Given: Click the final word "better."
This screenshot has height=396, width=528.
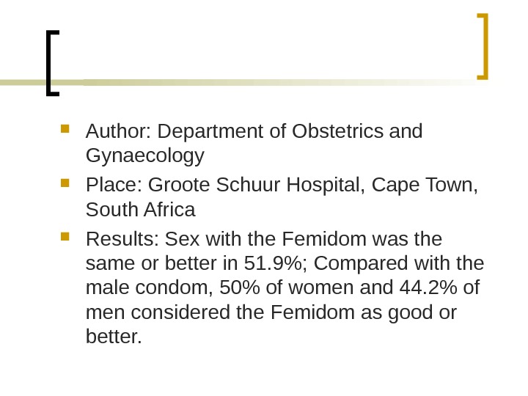Looking at the screenshot, I should pyautogui.click(x=114, y=337).
